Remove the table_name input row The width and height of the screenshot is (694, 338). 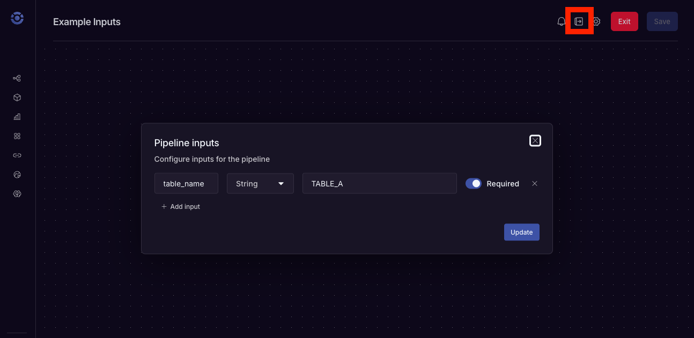pyautogui.click(x=535, y=183)
